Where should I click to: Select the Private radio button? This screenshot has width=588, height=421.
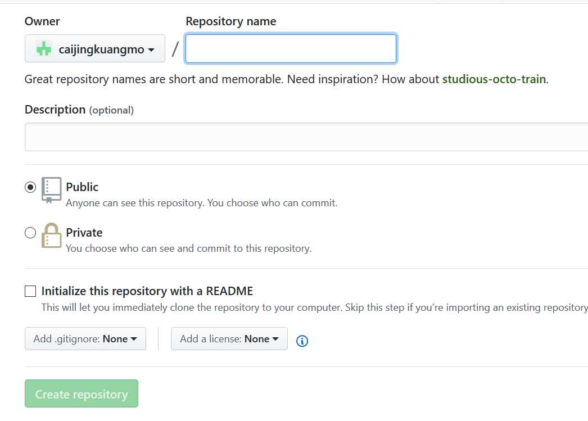(30, 233)
